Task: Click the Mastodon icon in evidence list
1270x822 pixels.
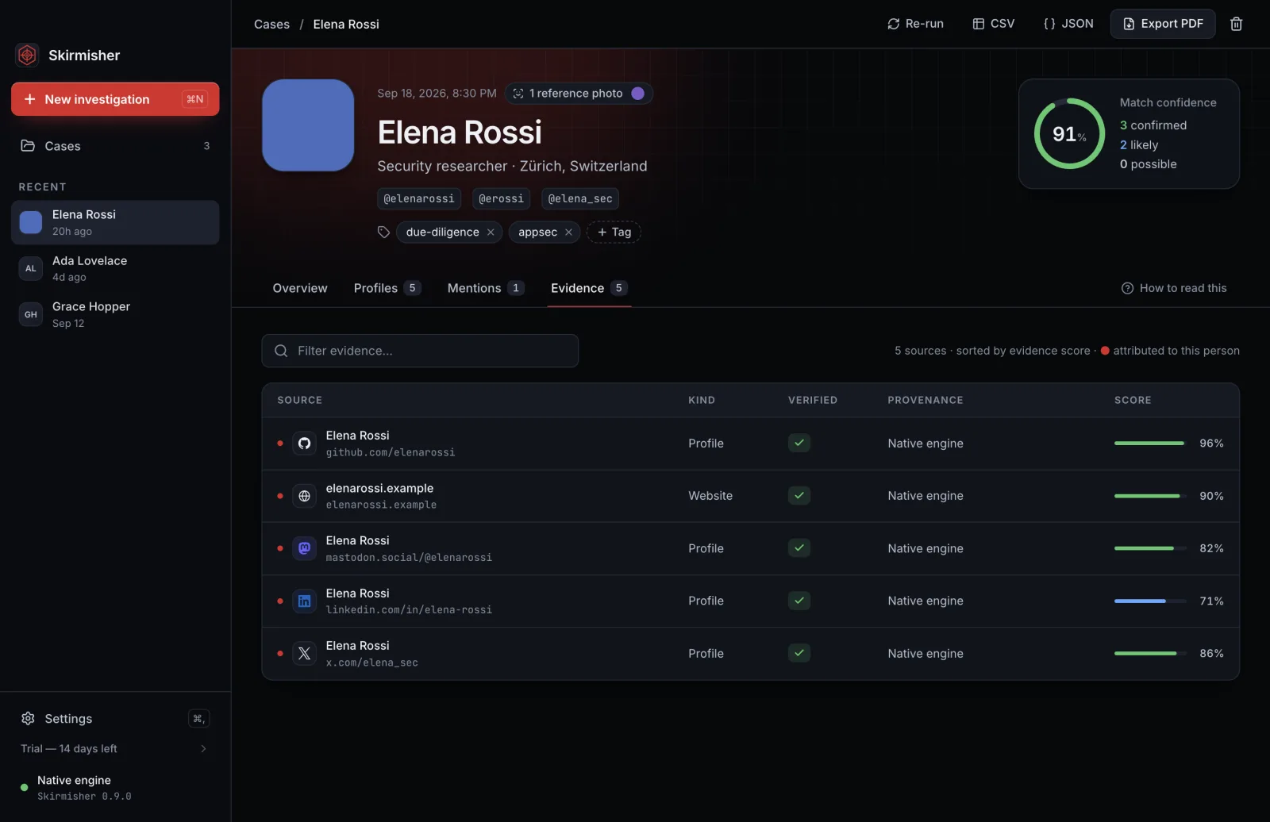Action: click(x=304, y=548)
